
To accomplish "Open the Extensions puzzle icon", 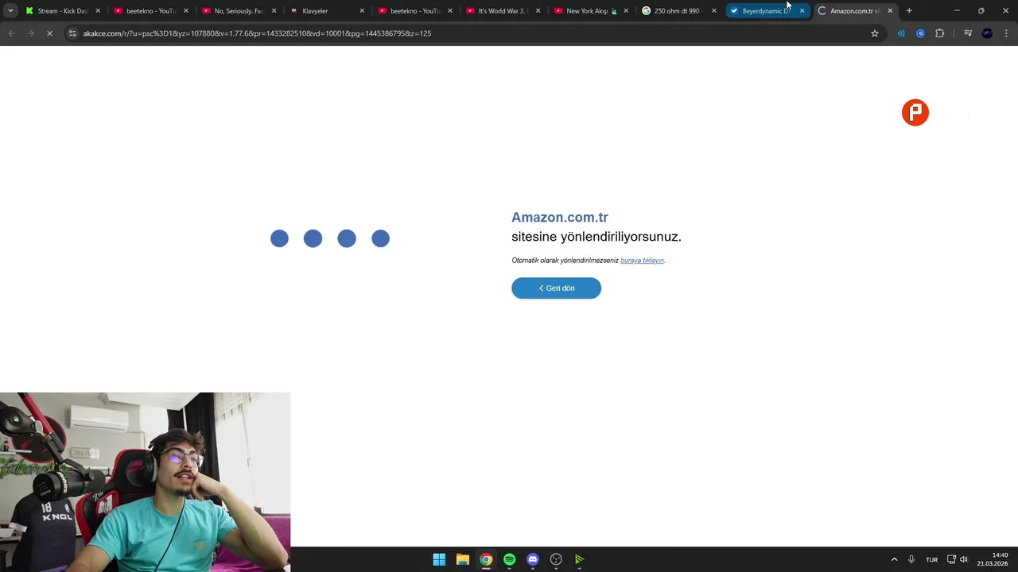I will [x=940, y=33].
